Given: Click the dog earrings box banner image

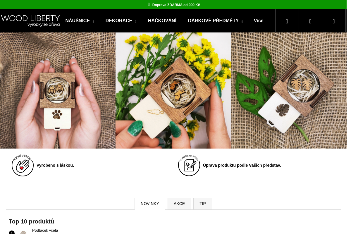Looking at the screenshot, I should pyautogui.click(x=58, y=90).
